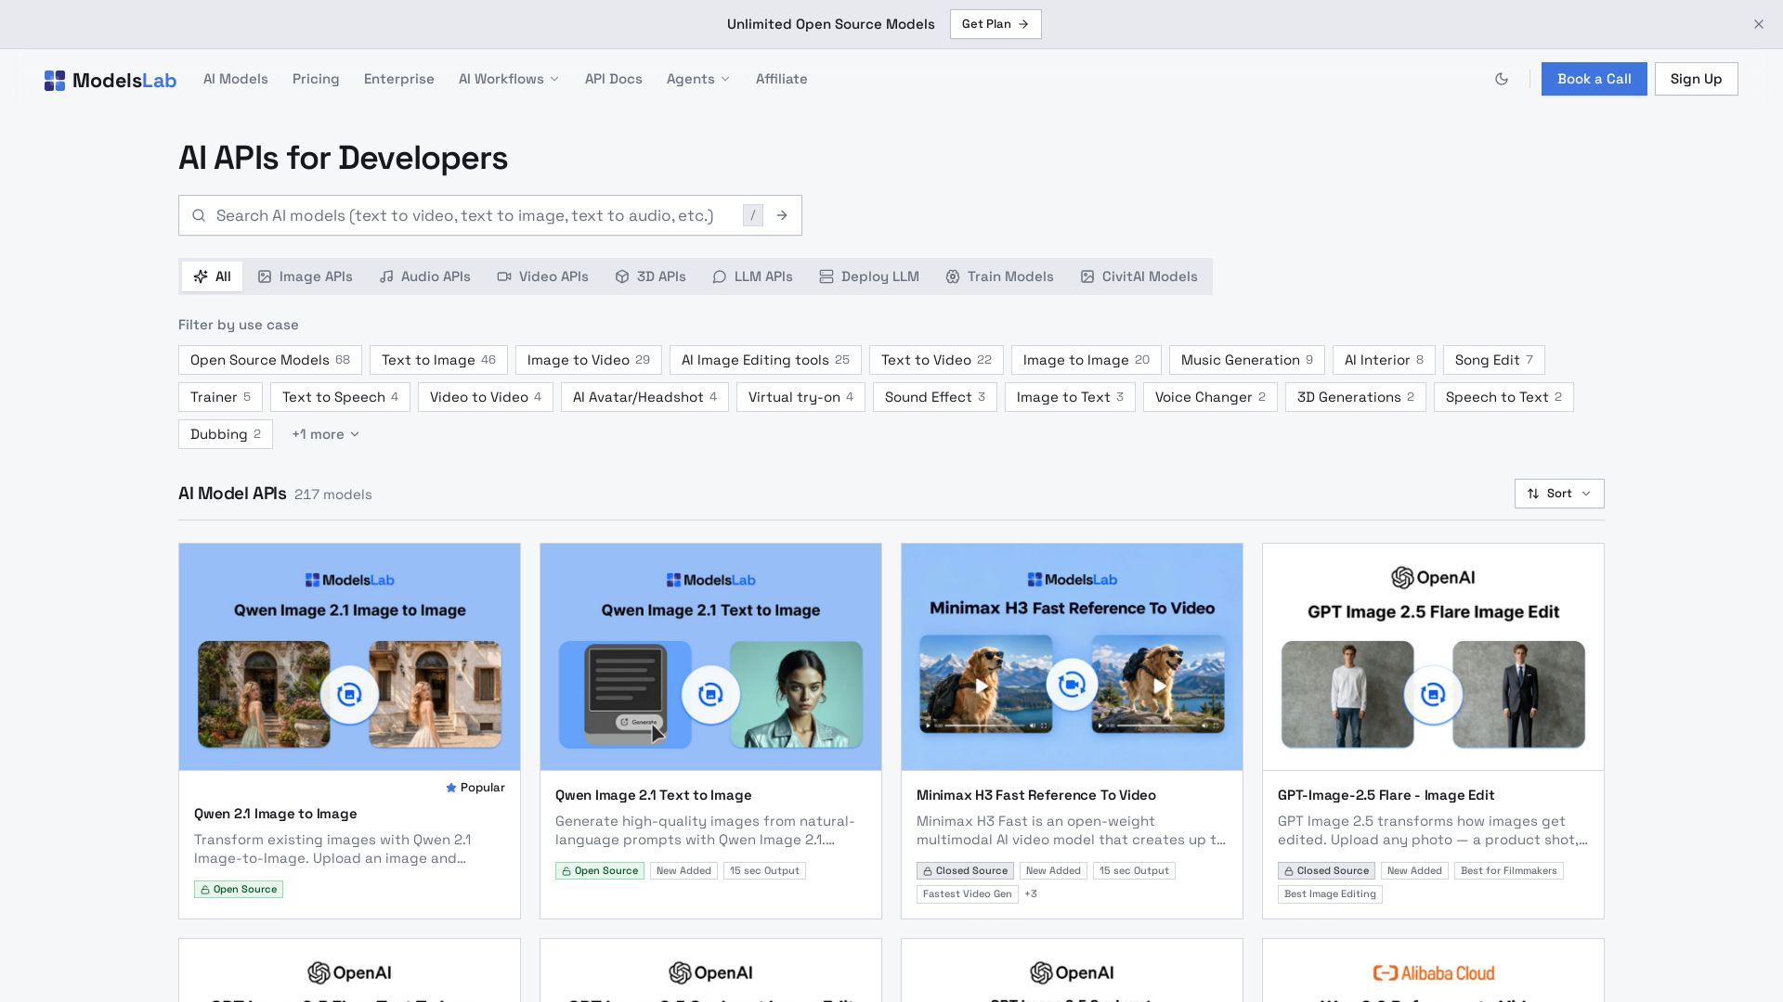Toggle dark mode moon icon

tap(1502, 79)
